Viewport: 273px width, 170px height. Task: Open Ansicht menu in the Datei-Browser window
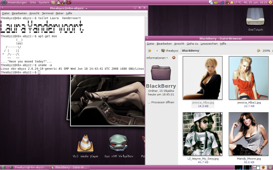click(x=179, y=44)
